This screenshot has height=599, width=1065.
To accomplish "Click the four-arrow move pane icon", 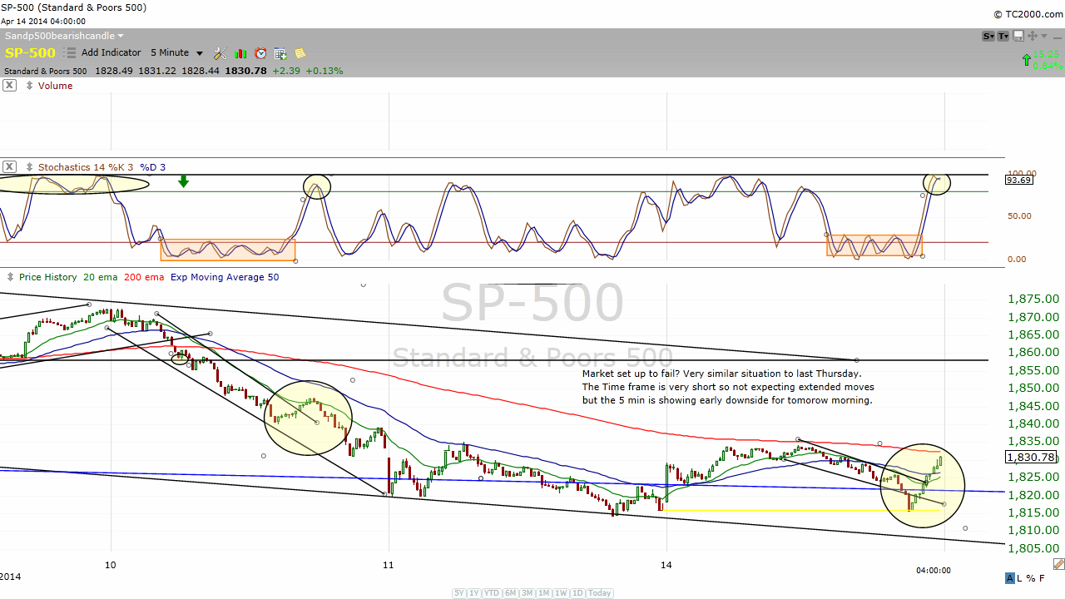I will (1033, 36).
